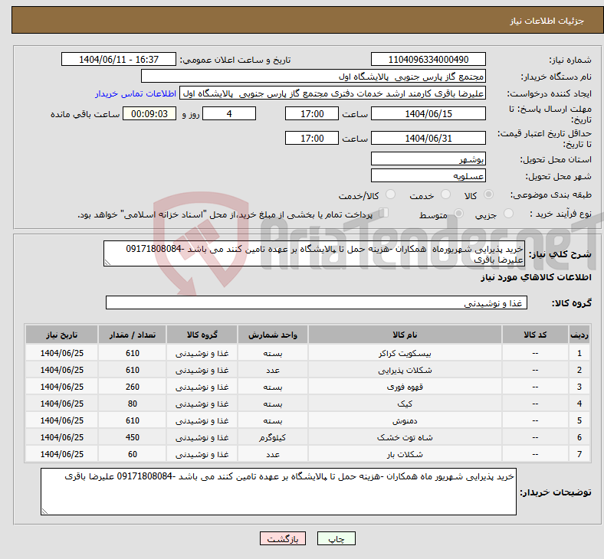Choose the کالا/خدمت radio option
604x559 pixels.
[x=391, y=196]
